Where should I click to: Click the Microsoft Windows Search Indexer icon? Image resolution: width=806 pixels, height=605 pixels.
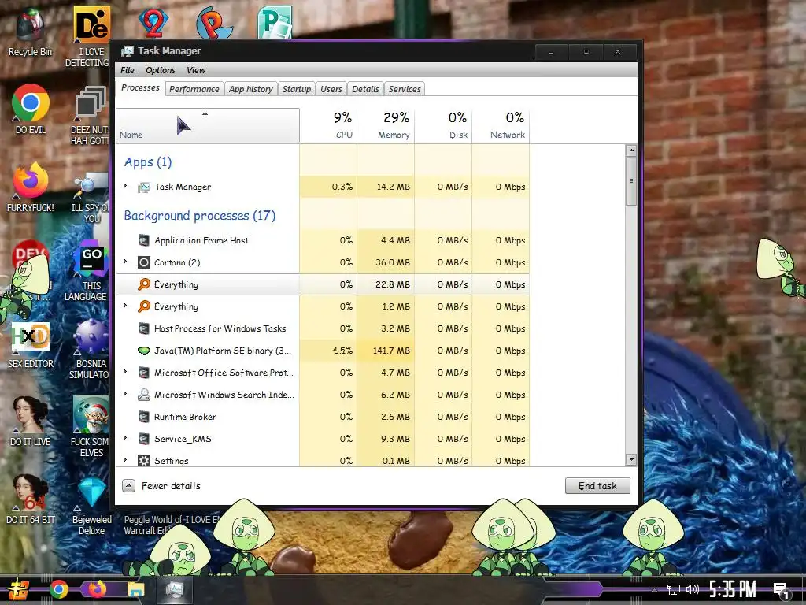tap(144, 395)
